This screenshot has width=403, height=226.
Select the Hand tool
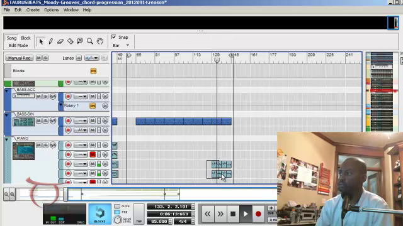pos(100,41)
